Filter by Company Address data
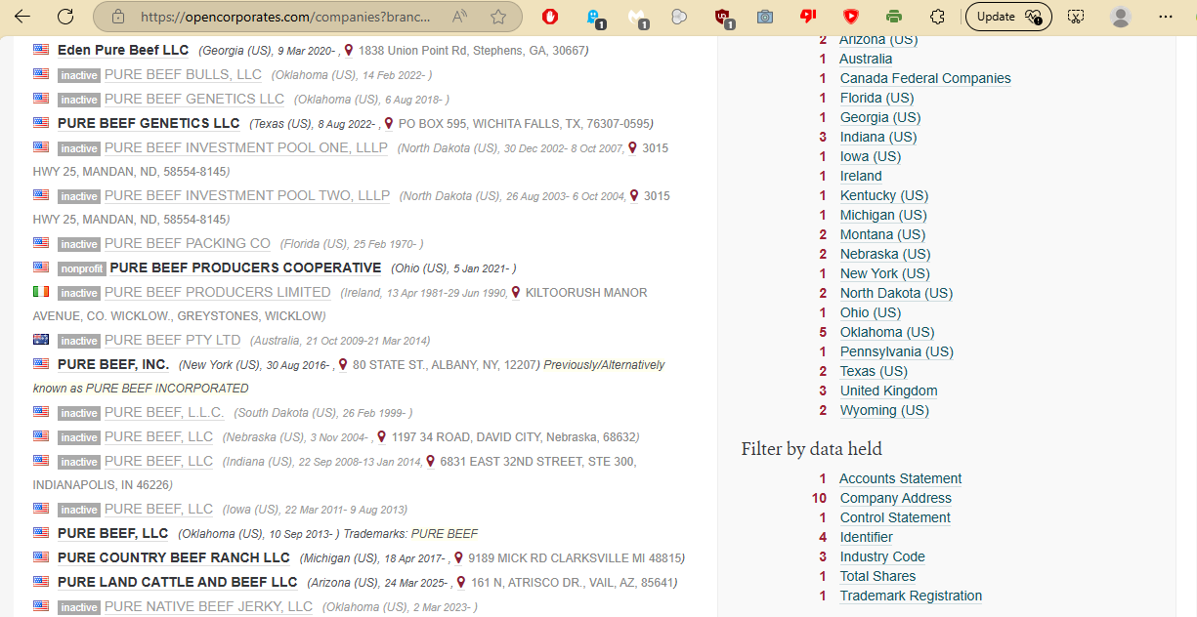This screenshot has width=1197, height=617. (x=896, y=498)
